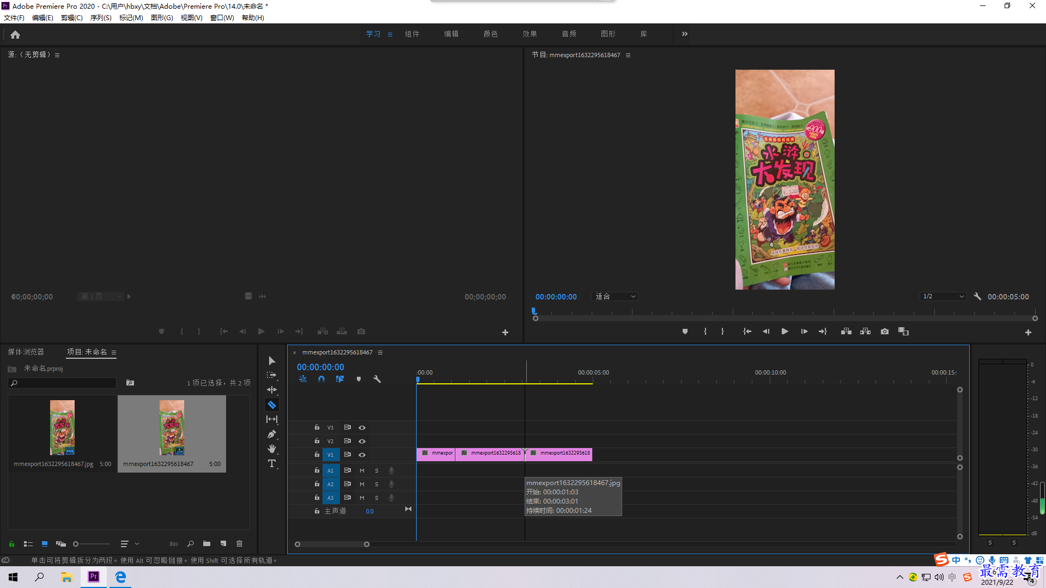
Task: Solo audio track A2
Action: point(376,484)
